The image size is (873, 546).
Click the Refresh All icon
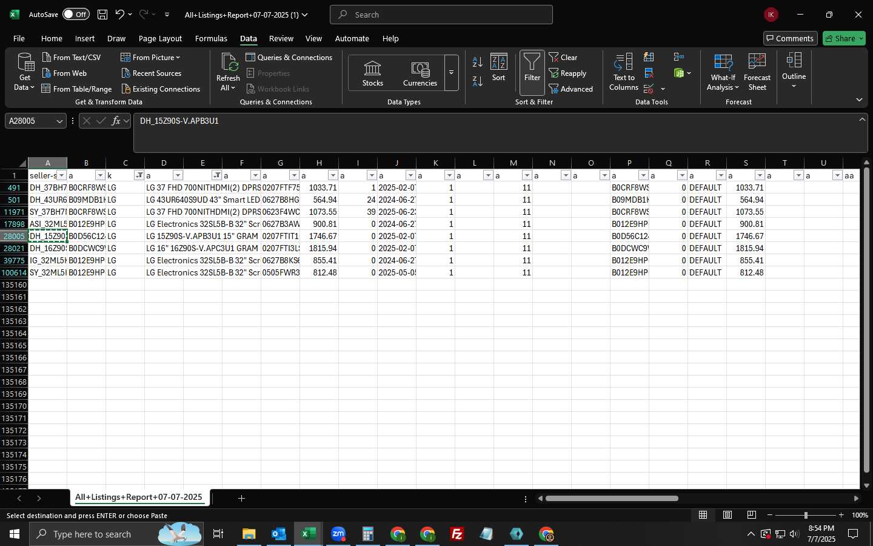point(229,72)
